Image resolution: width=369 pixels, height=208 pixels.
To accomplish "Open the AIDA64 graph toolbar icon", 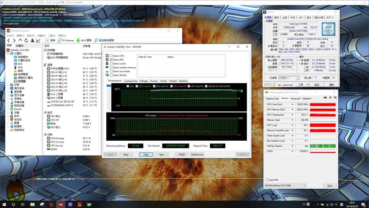I will (39, 40).
